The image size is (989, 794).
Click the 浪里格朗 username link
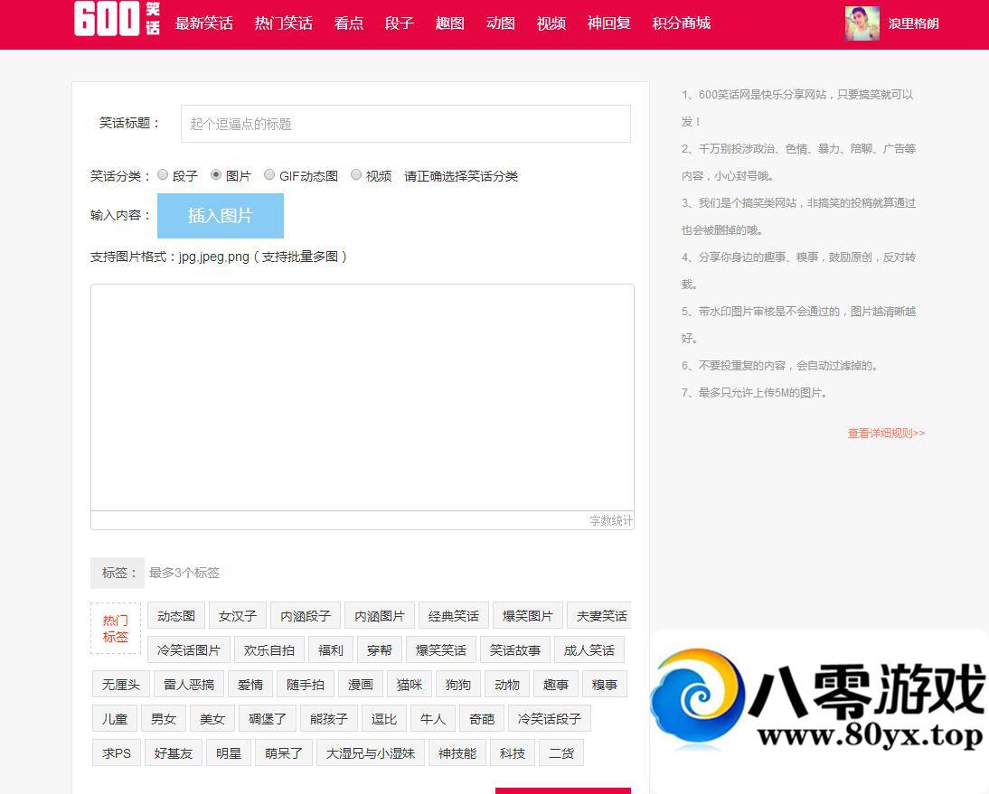[914, 23]
